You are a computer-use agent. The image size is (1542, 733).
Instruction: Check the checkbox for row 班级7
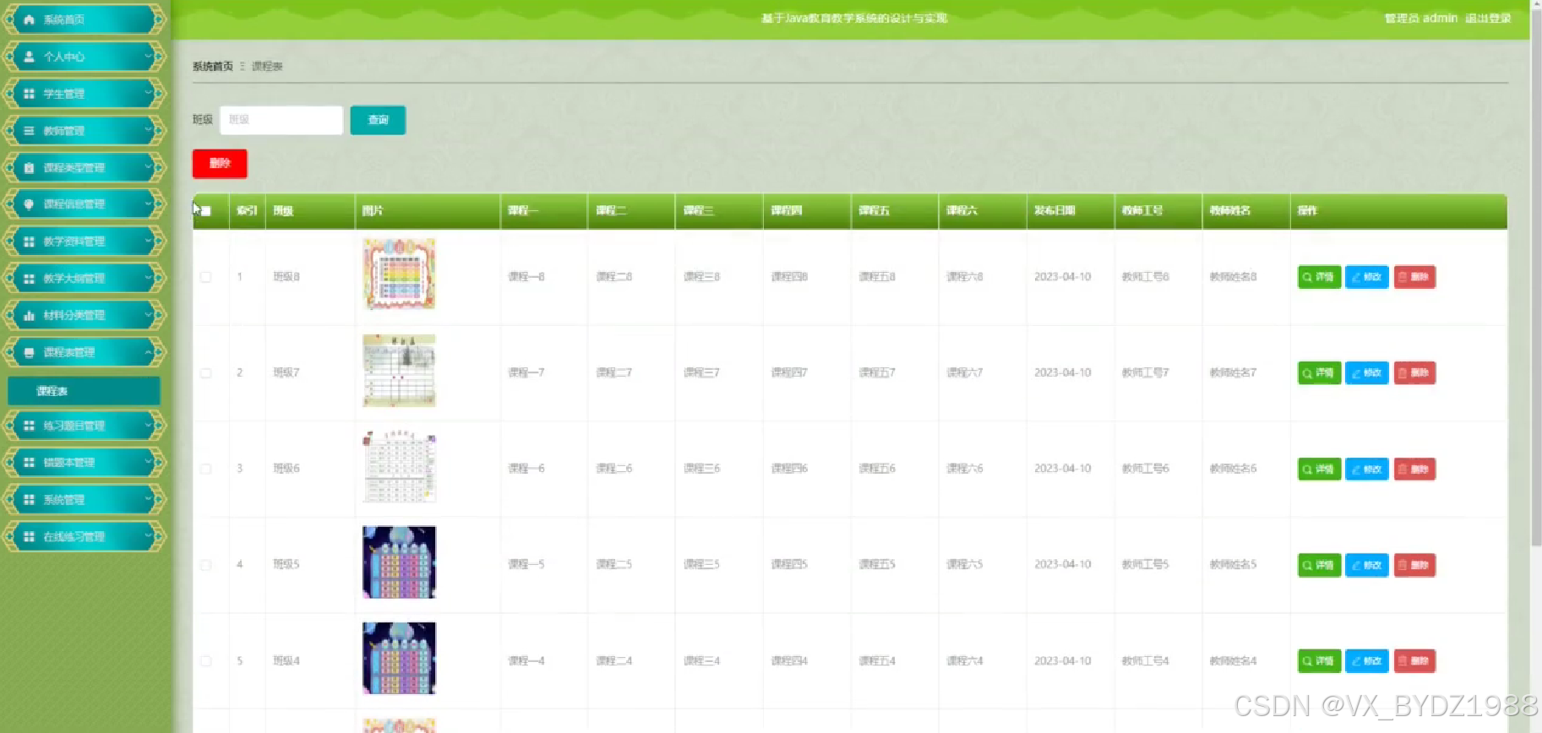click(205, 372)
